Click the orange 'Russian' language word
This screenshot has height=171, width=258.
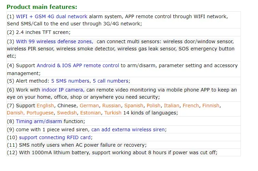coord(112,106)
